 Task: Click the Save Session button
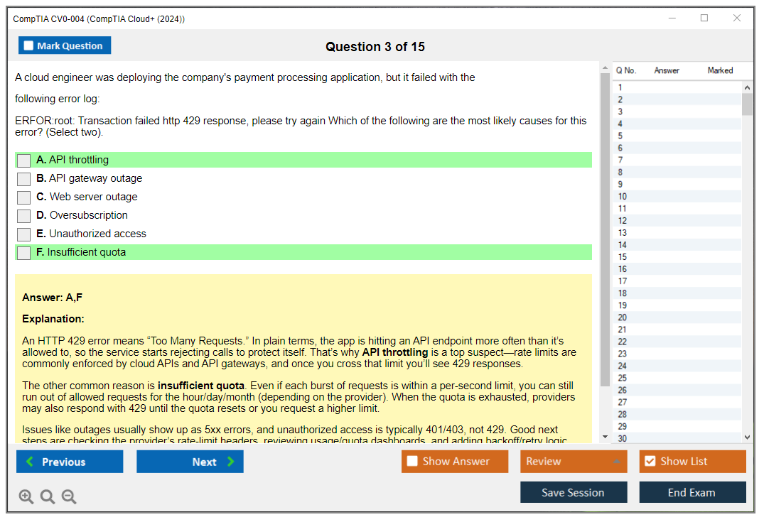pyautogui.click(x=574, y=492)
